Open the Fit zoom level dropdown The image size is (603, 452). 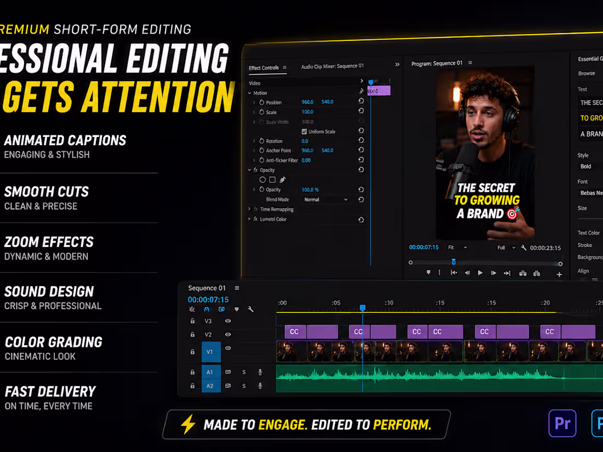click(x=457, y=248)
